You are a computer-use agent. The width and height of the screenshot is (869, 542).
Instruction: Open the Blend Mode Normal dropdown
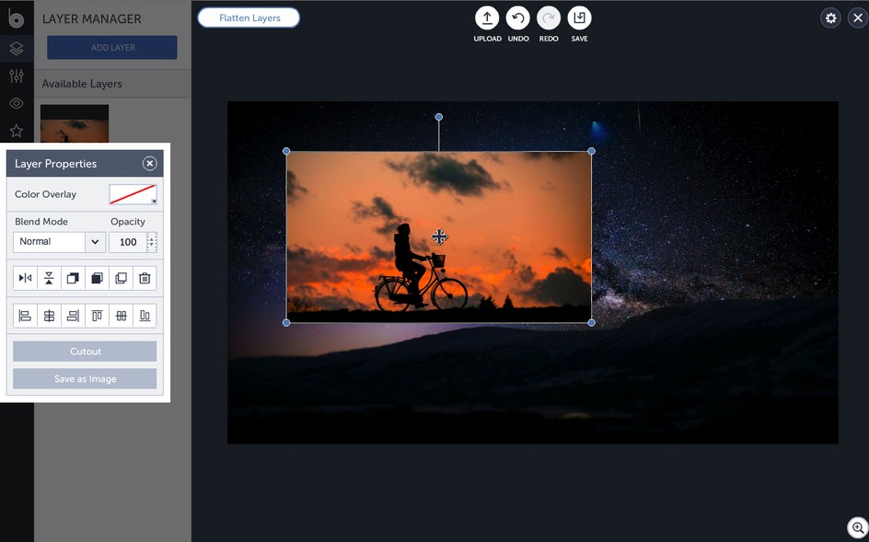point(59,242)
